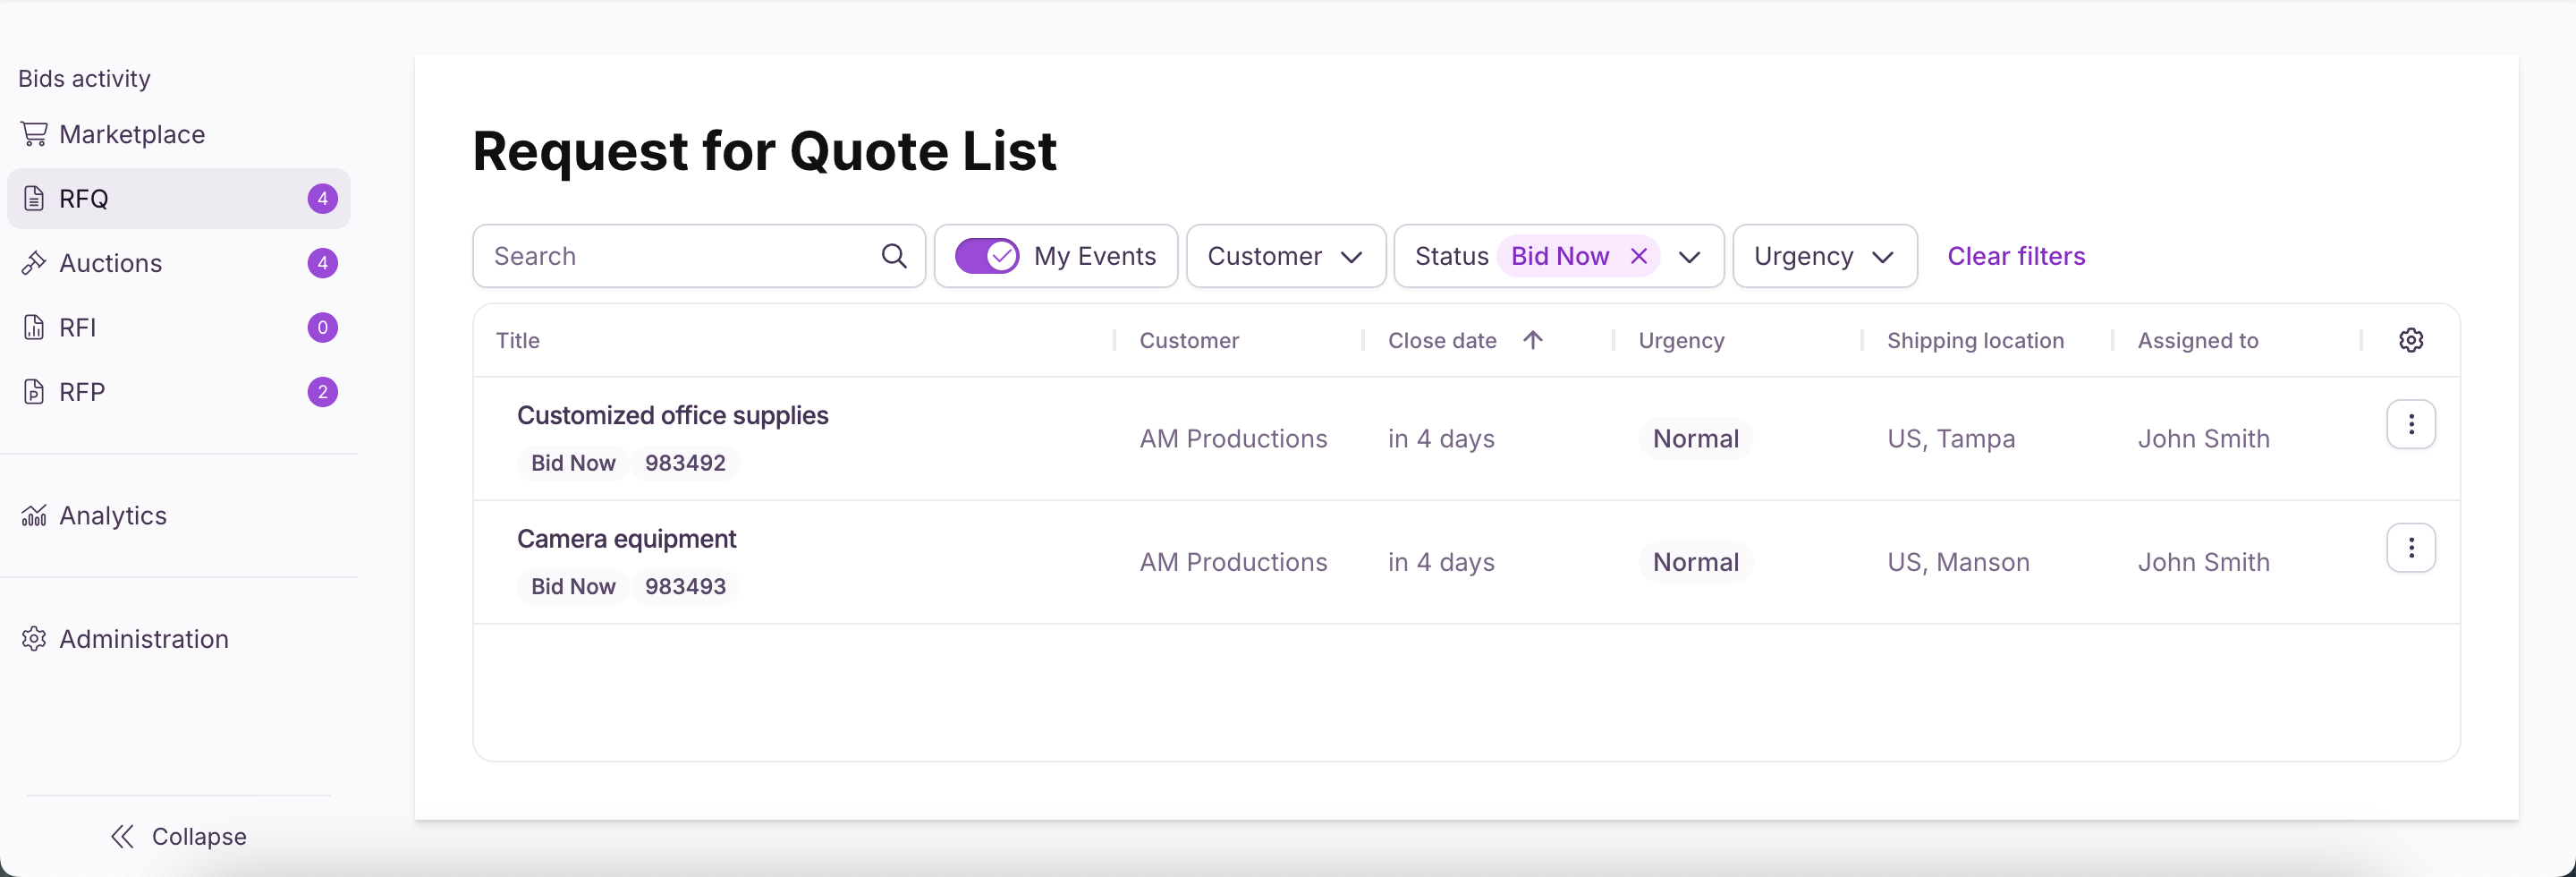Click US, Manson shipping location
Image resolution: width=2576 pixels, height=877 pixels.
[x=1958, y=562]
